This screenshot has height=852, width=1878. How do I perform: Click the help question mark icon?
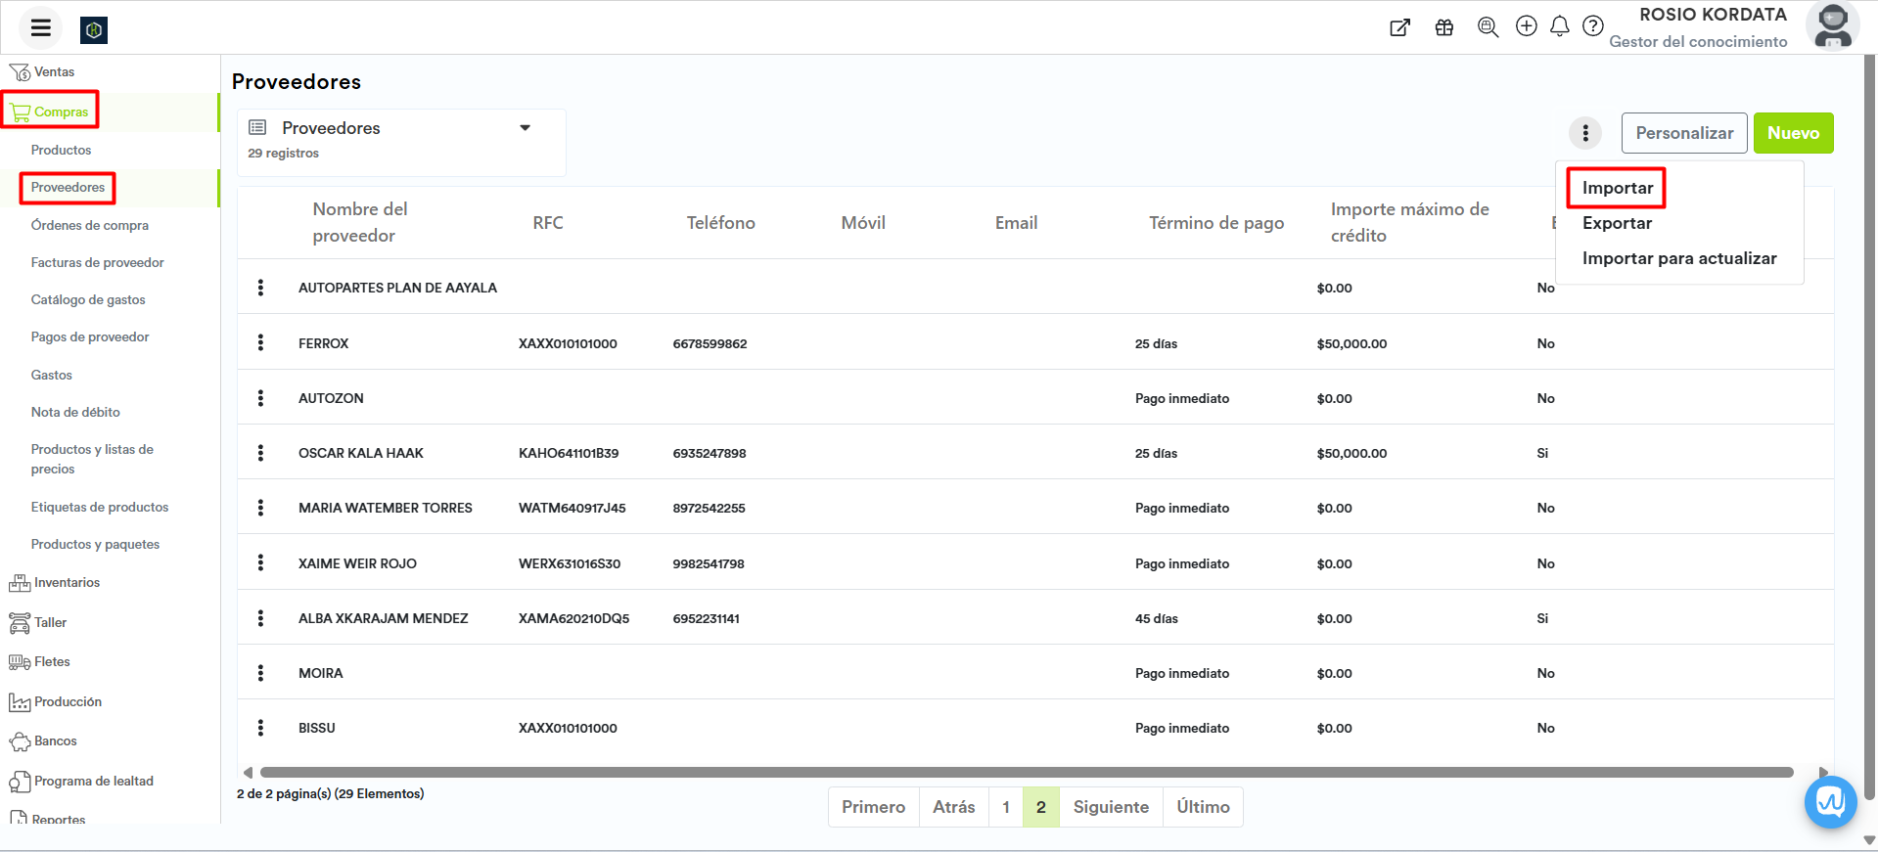point(1593,26)
